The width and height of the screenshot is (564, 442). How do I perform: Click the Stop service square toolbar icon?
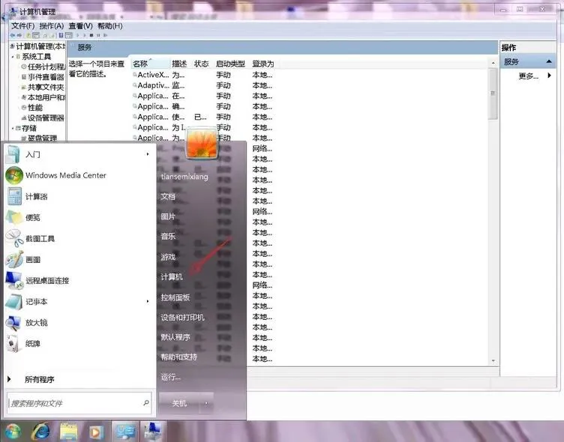[91, 35]
